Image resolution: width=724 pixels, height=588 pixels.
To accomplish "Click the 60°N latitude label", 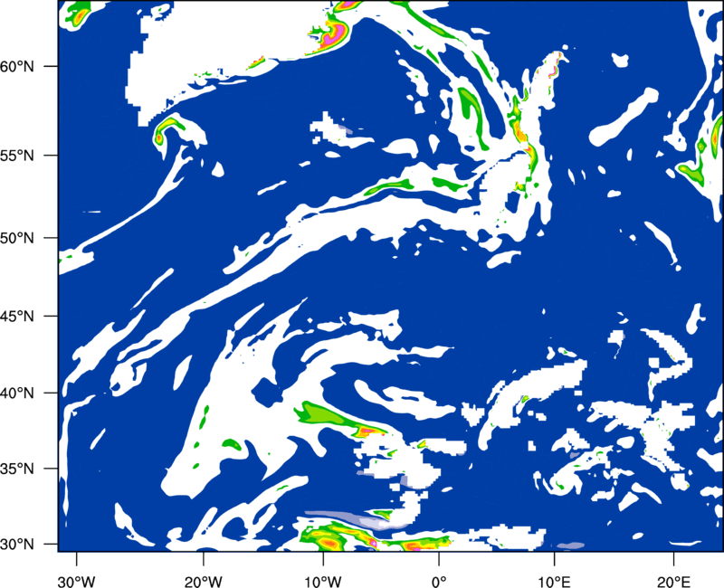I will tap(17, 66).
